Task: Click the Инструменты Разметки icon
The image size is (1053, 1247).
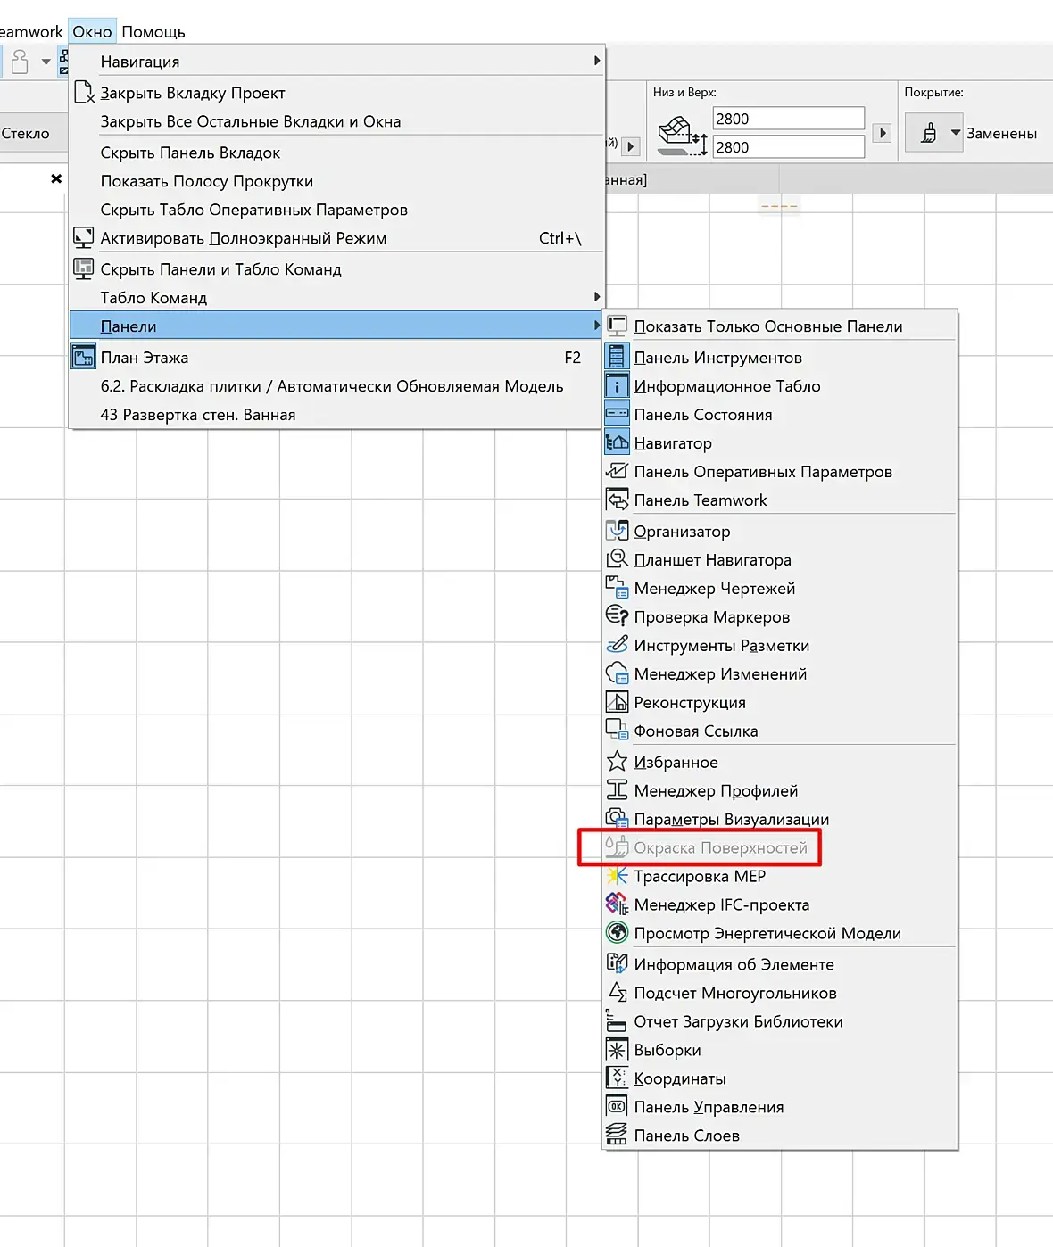Action: point(617,646)
